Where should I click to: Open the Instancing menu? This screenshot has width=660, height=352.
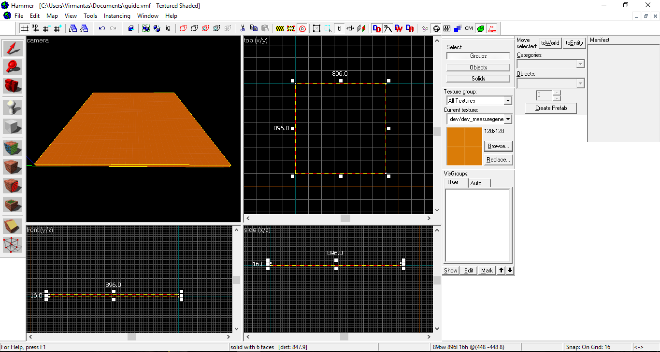tap(117, 16)
